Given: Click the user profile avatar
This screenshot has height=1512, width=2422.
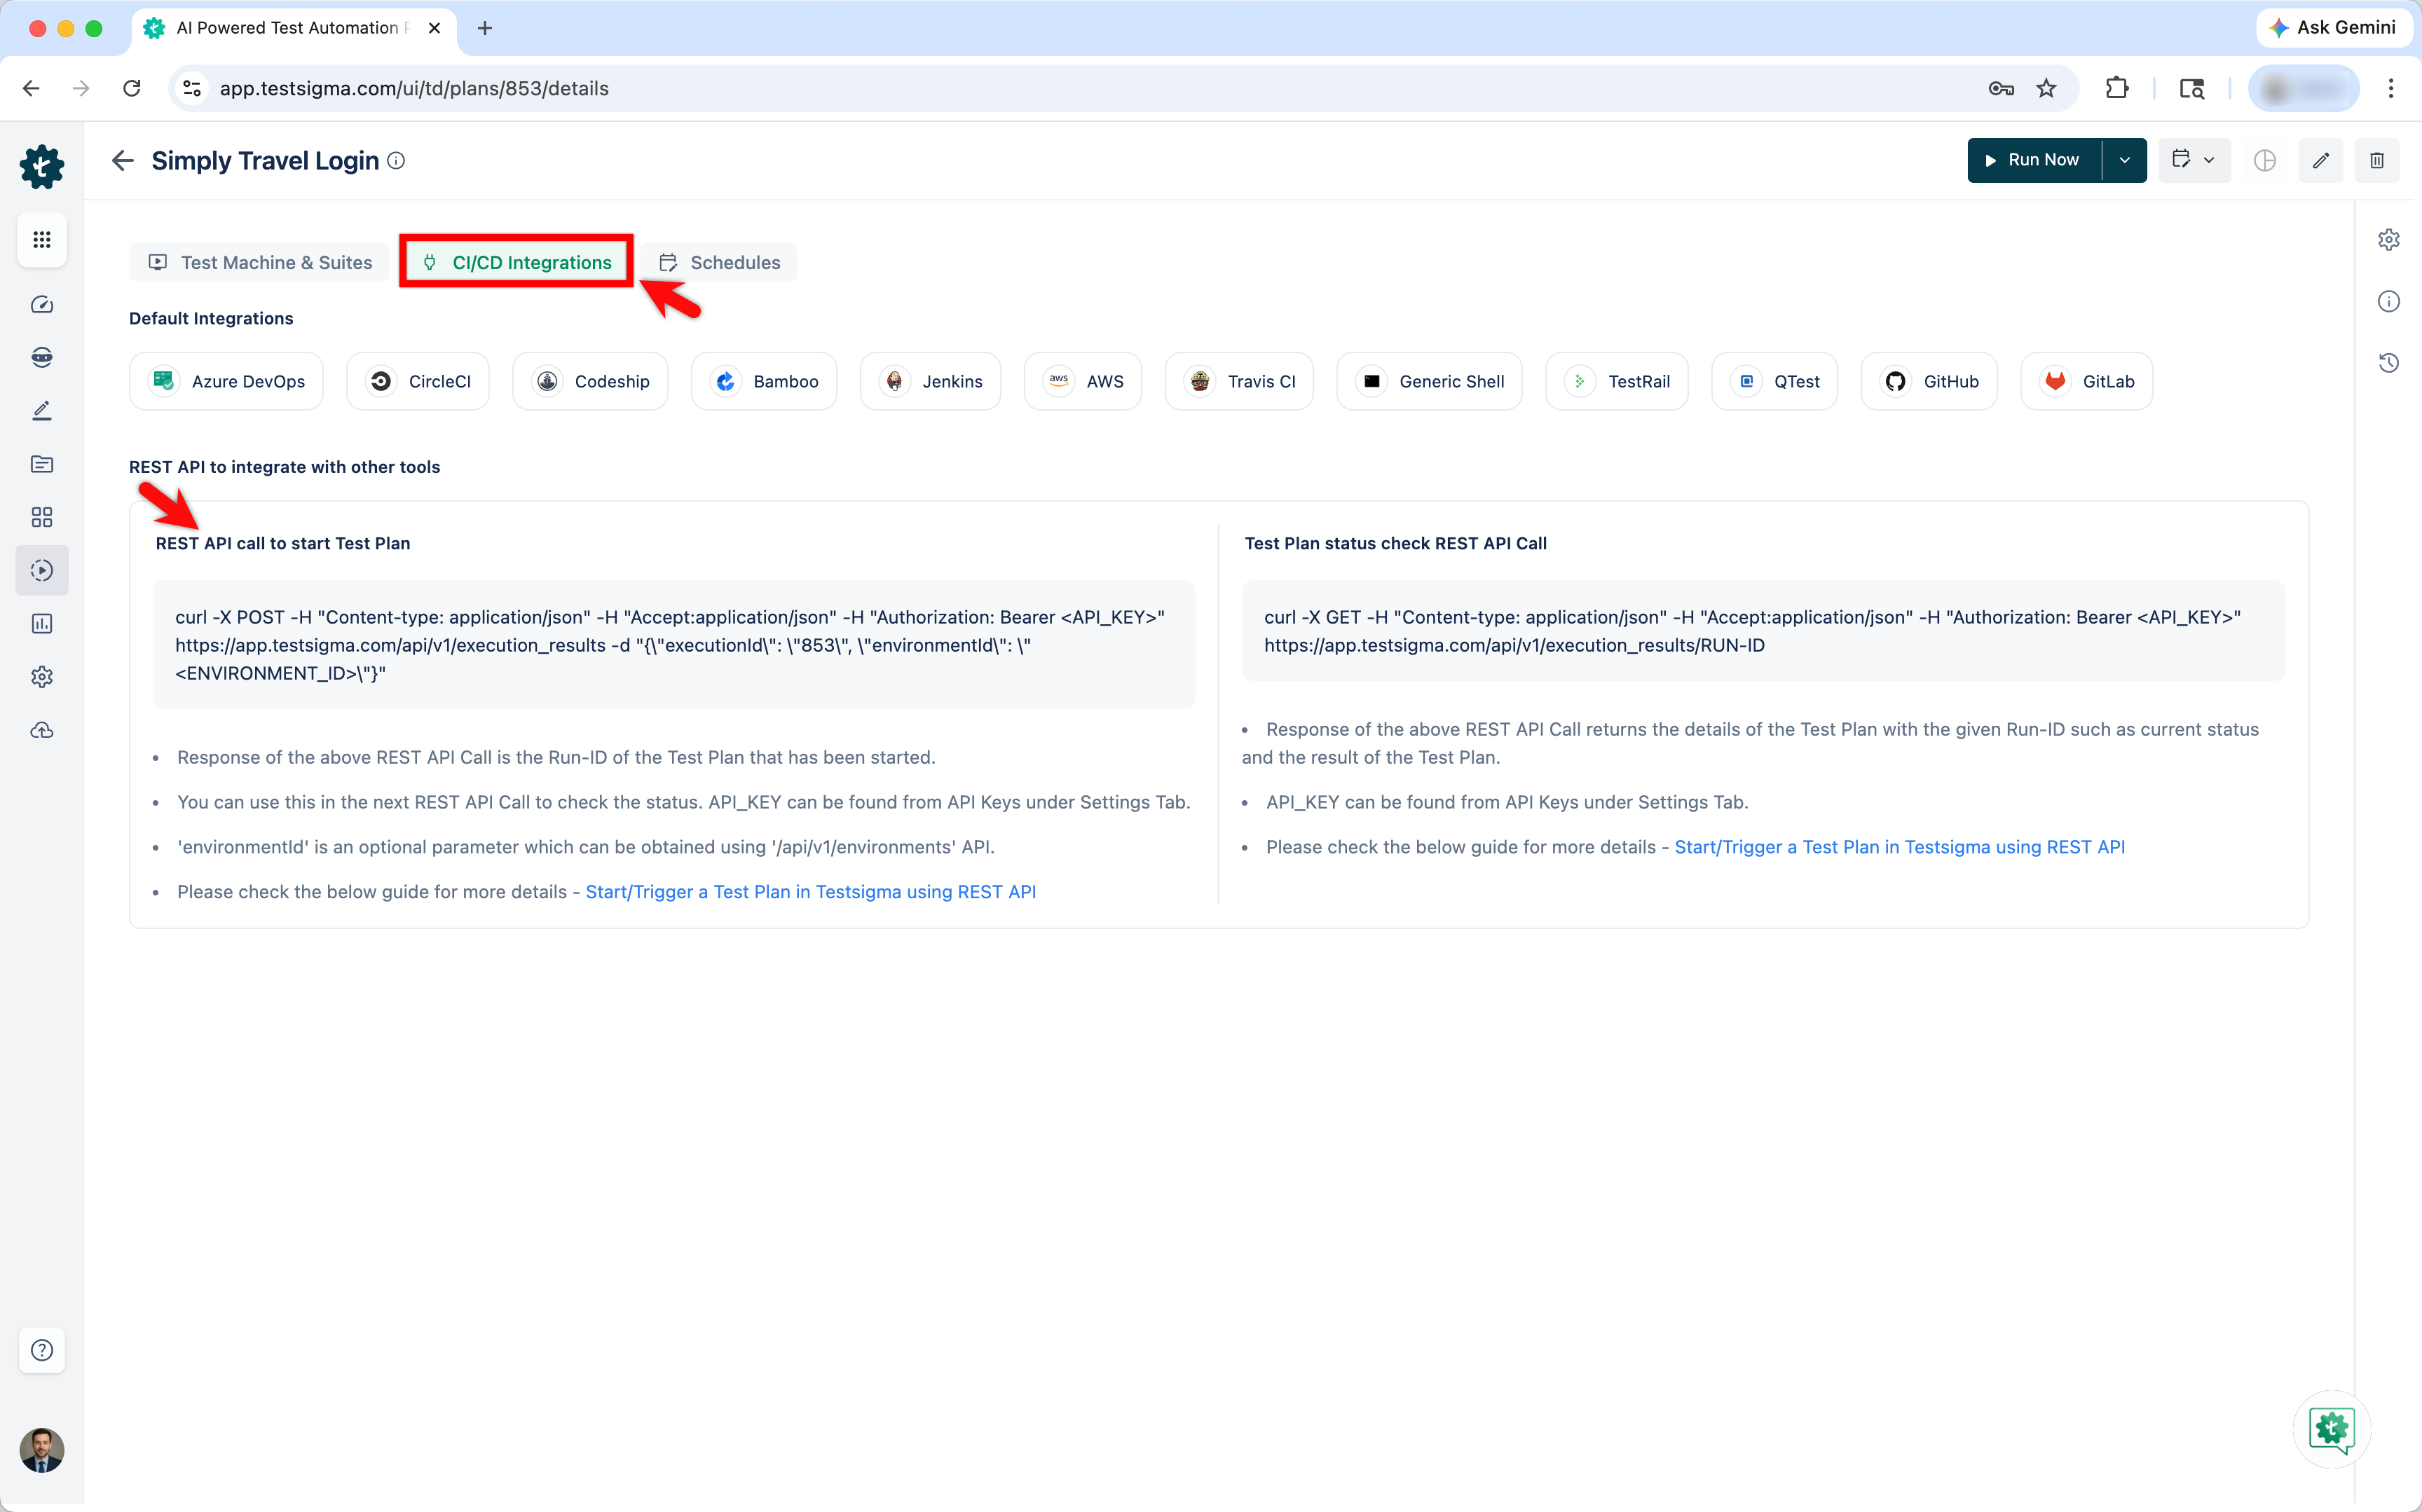Looking at the screenshot, I should click(x=42, y=1450).
